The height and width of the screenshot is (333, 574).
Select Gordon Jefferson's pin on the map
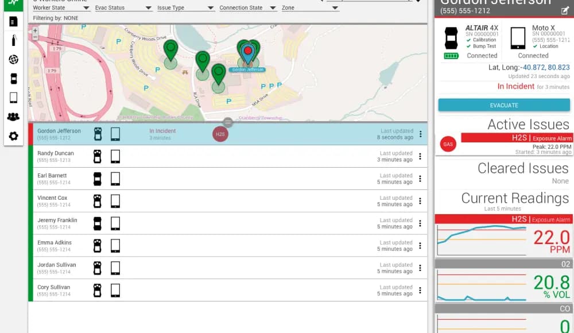[x=247, y=51]
